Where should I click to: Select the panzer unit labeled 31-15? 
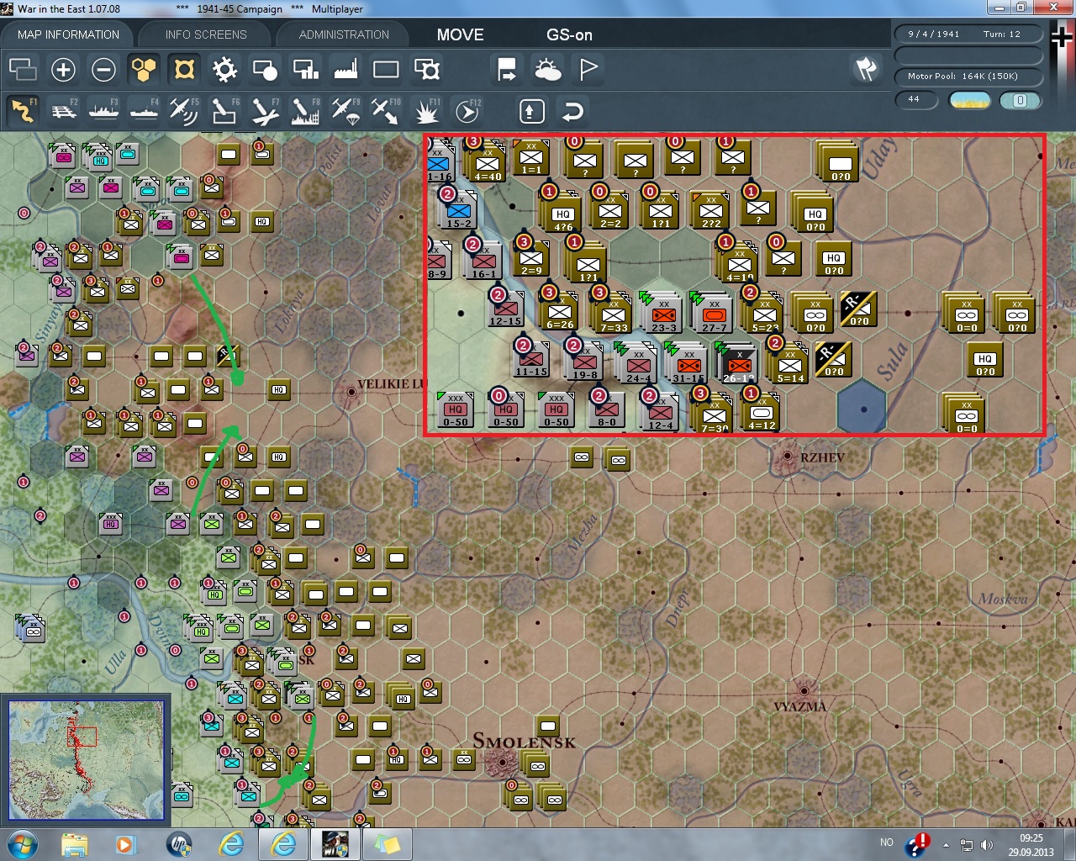point(688,366)
